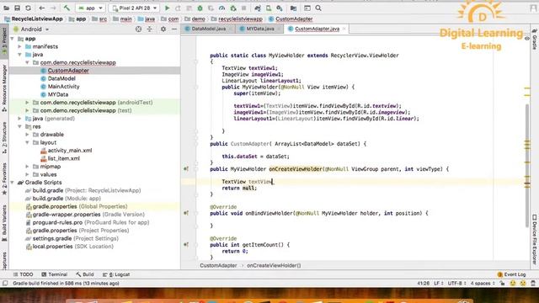Open Project panel settings gear
The width and height of the screenshot is (539, 303).
pos(163,29)
